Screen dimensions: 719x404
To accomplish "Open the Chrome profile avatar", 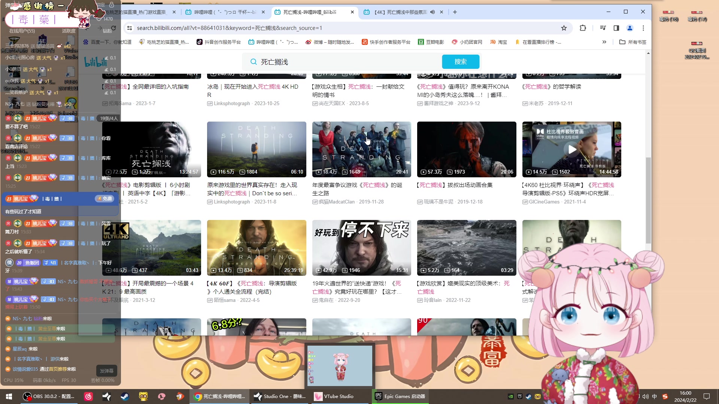I will tap(630, 28).
